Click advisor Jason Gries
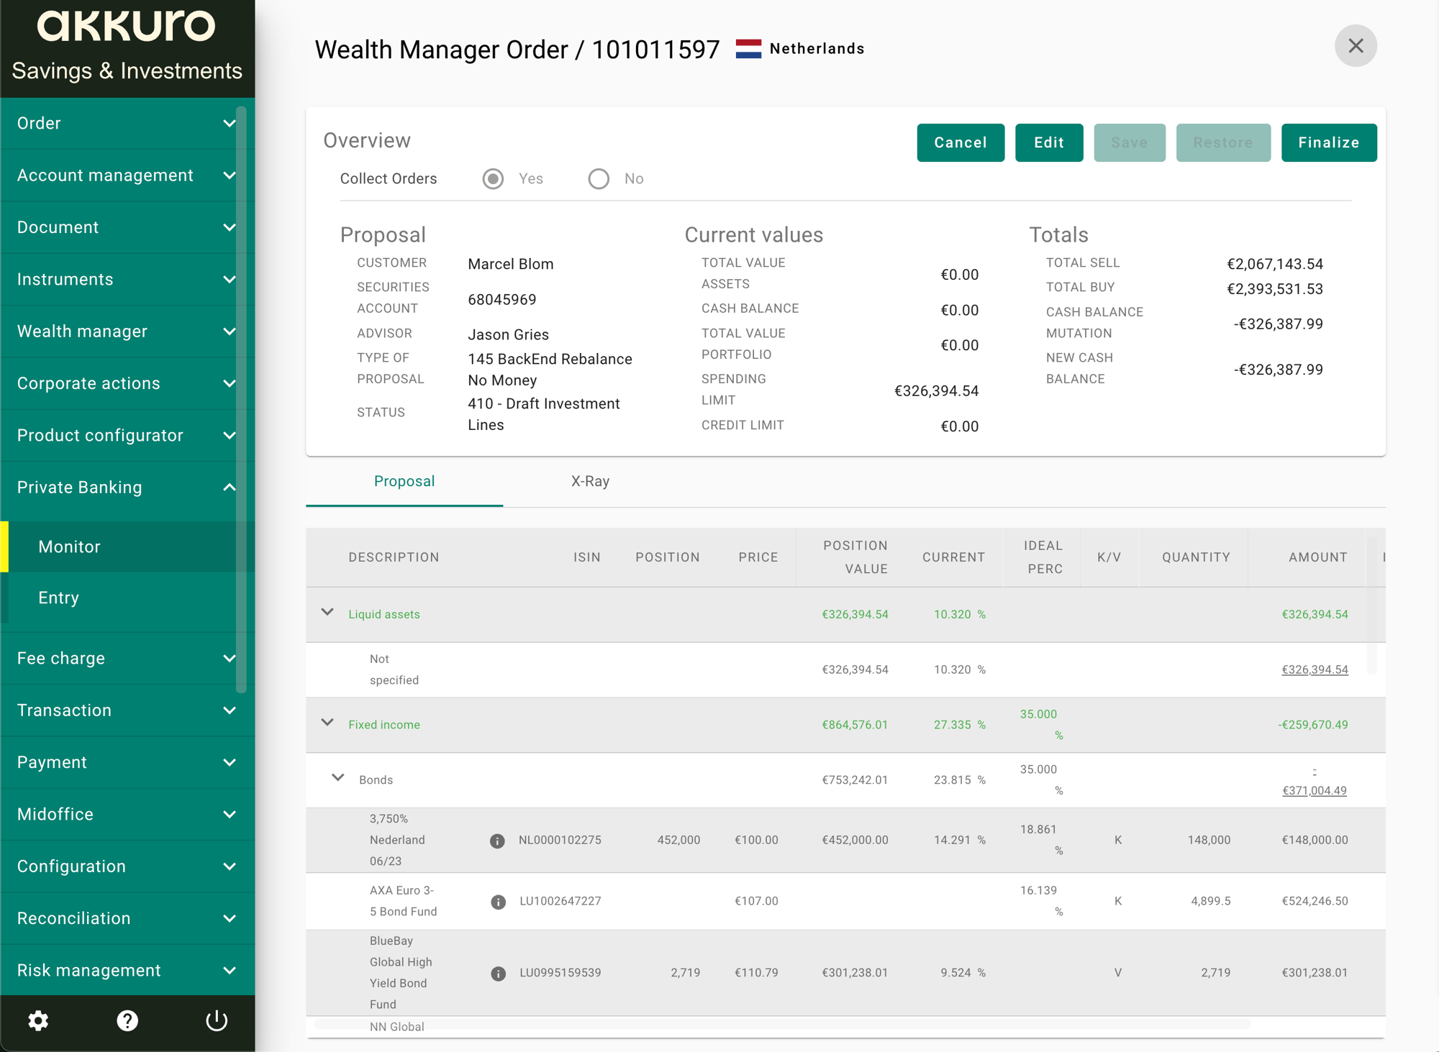 point(508,334)
